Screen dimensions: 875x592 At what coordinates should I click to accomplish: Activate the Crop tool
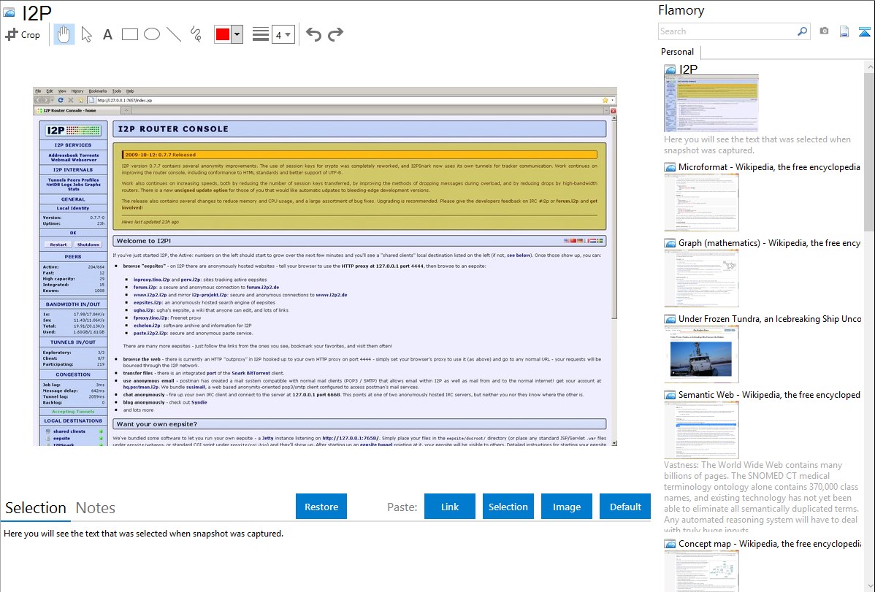pyautogui.click(x=23, y=34)
